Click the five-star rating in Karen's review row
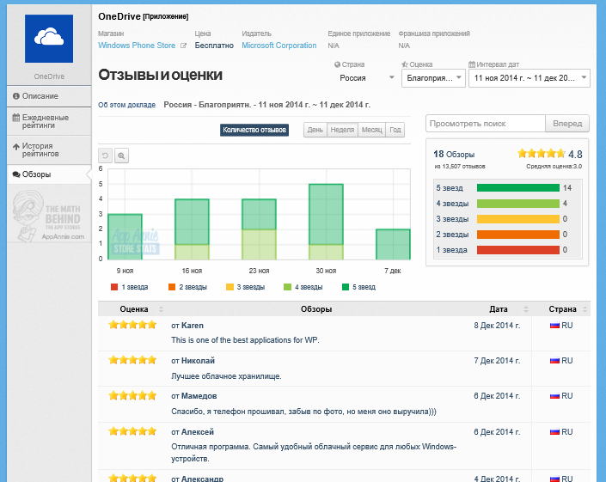This screenshot has height=482, width=606. [132, 325]
